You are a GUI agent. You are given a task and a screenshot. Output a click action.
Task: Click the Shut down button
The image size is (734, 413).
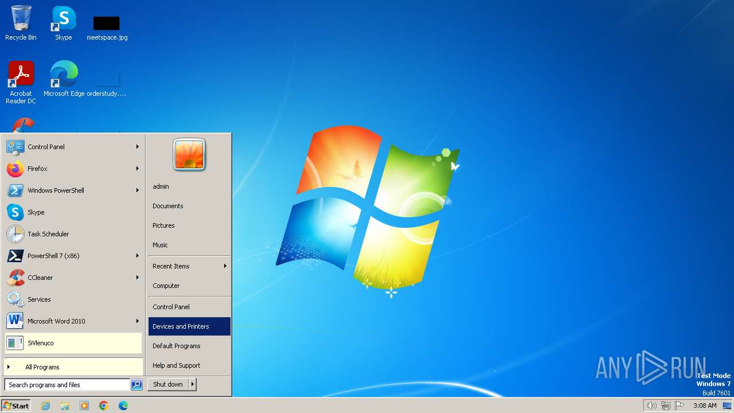(x=168, y=384)
